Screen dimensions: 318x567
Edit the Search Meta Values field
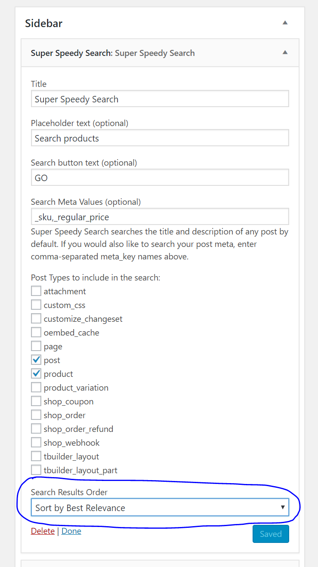tap(160, 216)
